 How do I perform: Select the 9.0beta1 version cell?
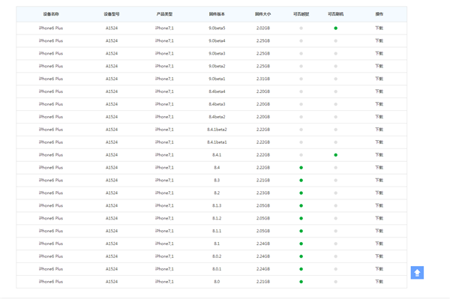coord(217,79)
